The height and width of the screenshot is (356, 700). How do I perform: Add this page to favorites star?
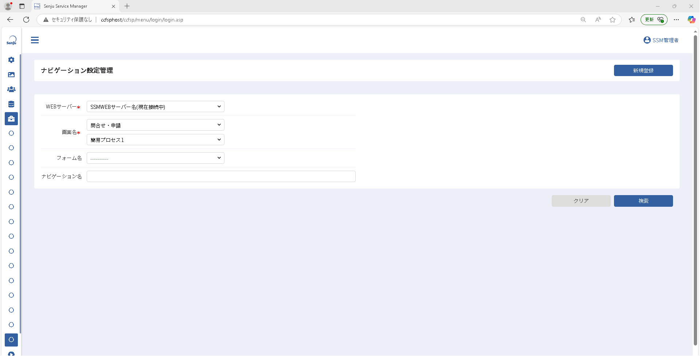(x=613, y=20)
